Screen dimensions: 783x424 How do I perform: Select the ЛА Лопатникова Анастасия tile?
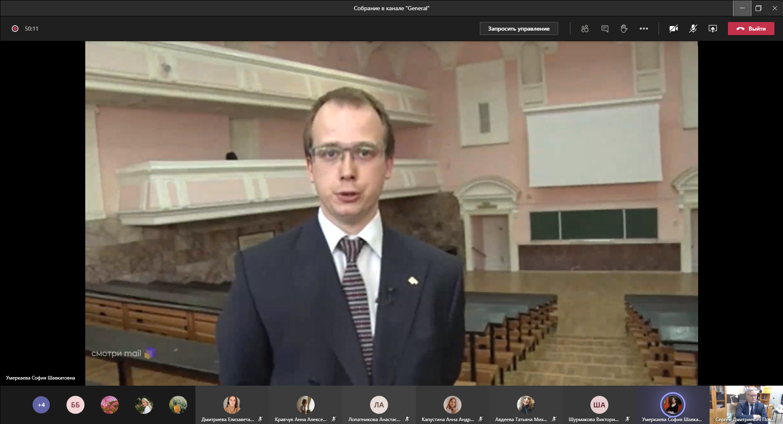[379, 405]
